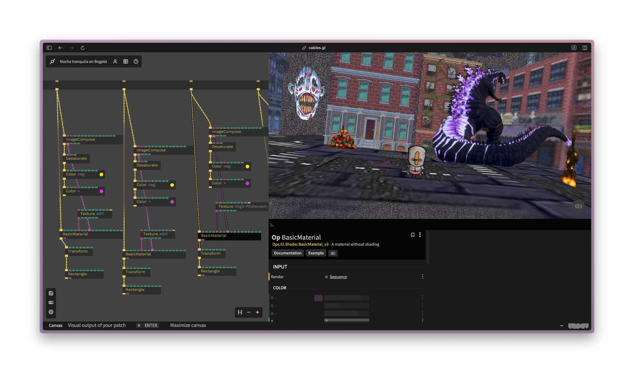
Task: Open the Example button
Action: point(316,253)
